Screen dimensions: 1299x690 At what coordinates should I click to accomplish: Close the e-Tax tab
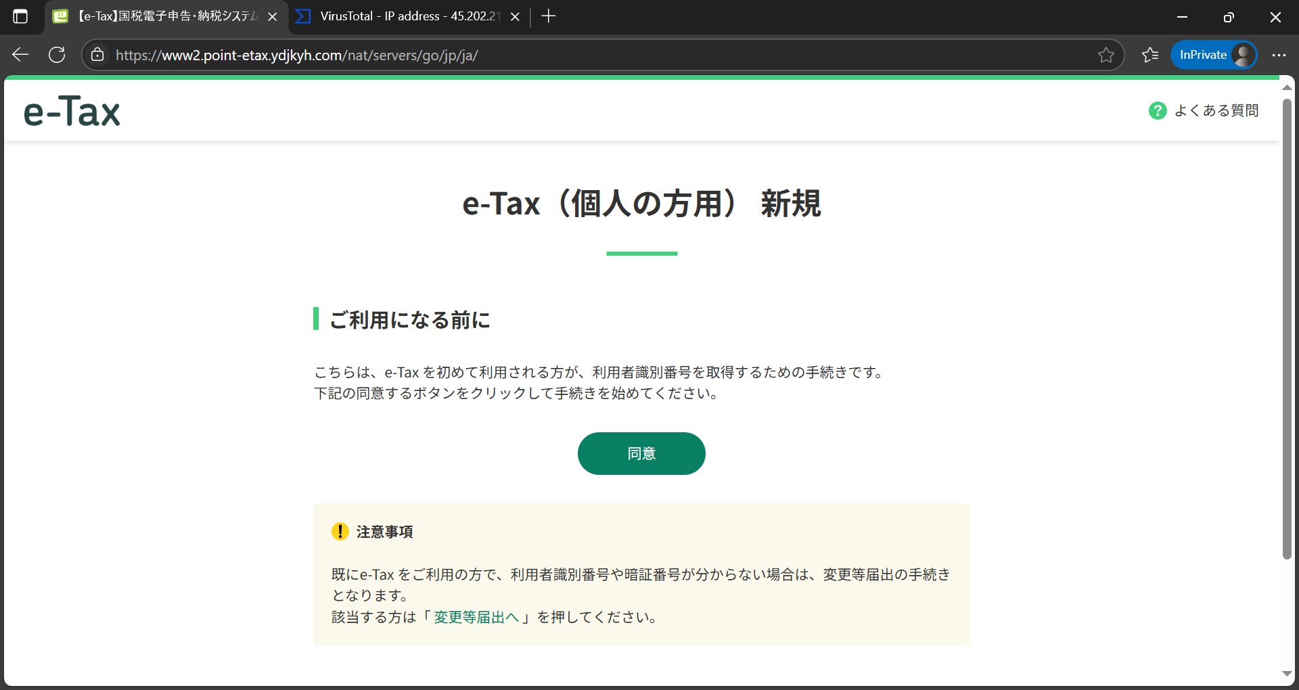pos(273,17)
